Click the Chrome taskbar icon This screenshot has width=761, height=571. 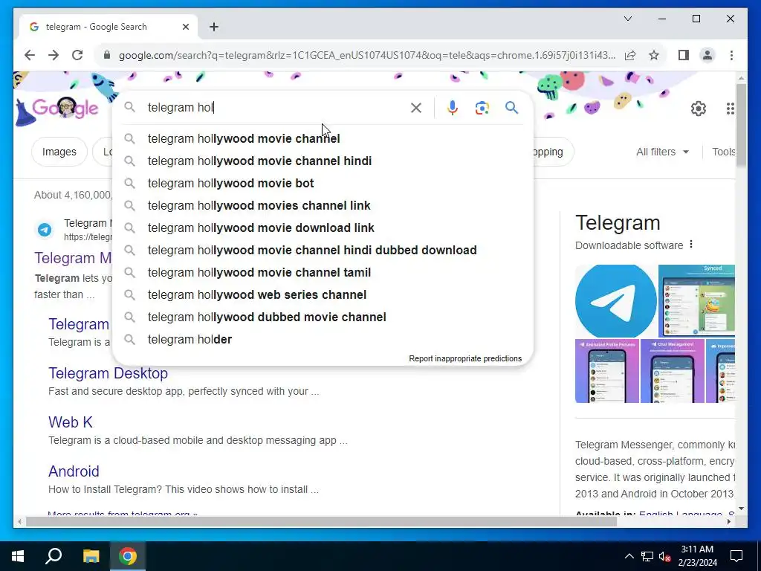[x=128, y=556]
